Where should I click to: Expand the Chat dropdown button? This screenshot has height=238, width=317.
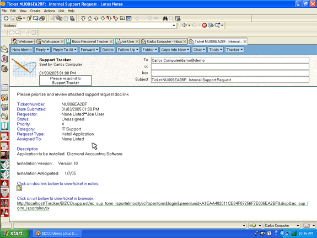(x=199, y=50)
